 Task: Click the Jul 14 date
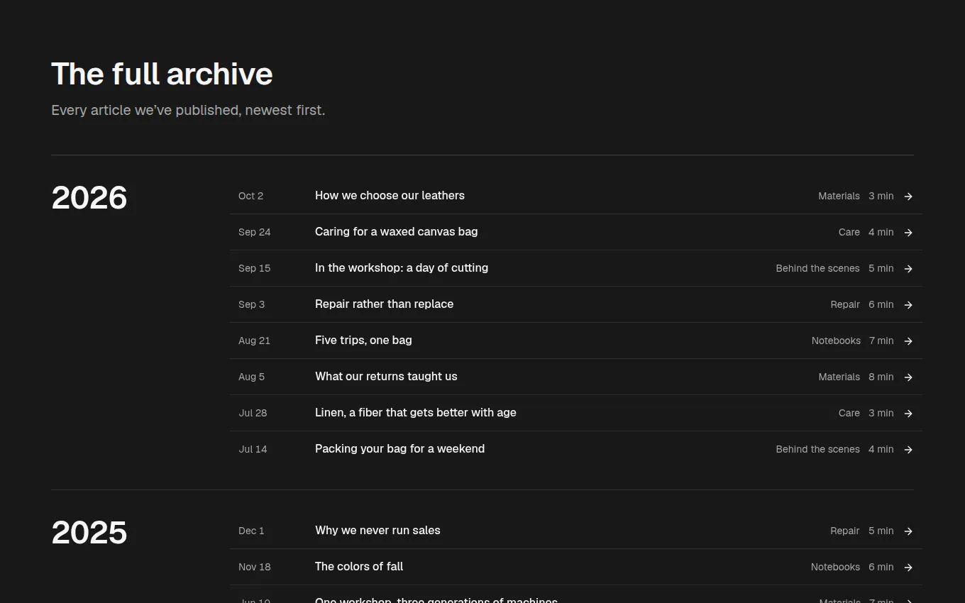[253, 450]
